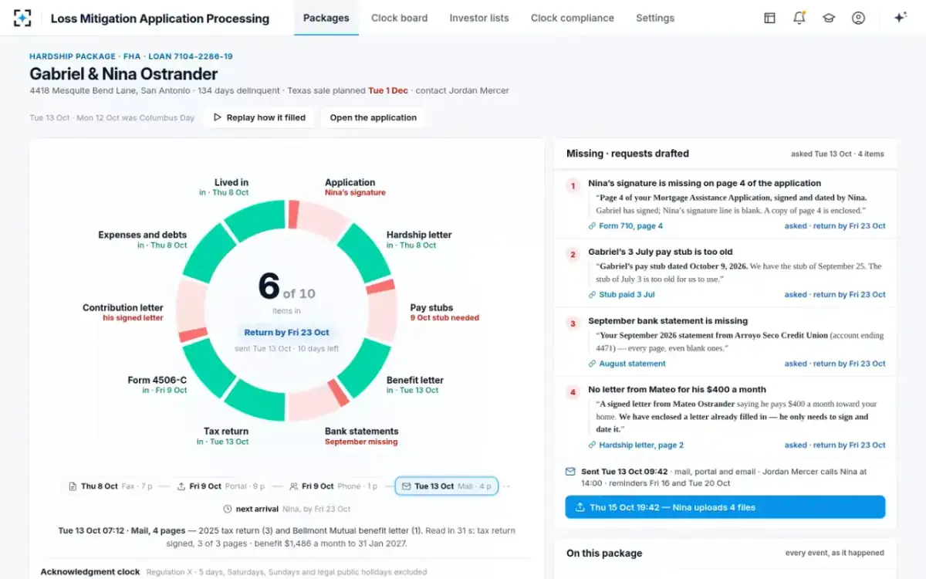The width and height of the screenshot is (926, 579).
Task: Click the fax document icon for Thu 8 Oct
Action: pos(73,486)
